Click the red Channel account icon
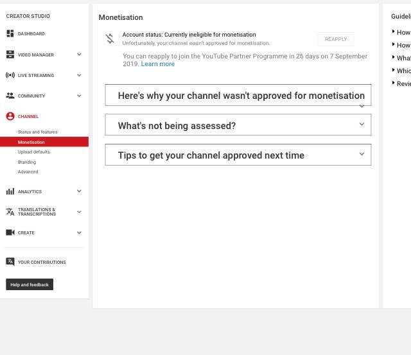The width and height of the screenshot is (411, 355). point(10,116)
